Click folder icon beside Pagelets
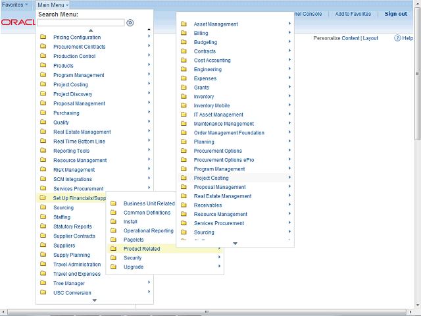 coord(114,240)
